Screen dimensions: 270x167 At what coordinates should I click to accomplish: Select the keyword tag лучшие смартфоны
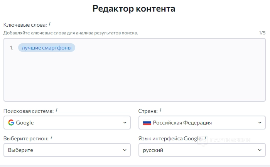(46, 48)
